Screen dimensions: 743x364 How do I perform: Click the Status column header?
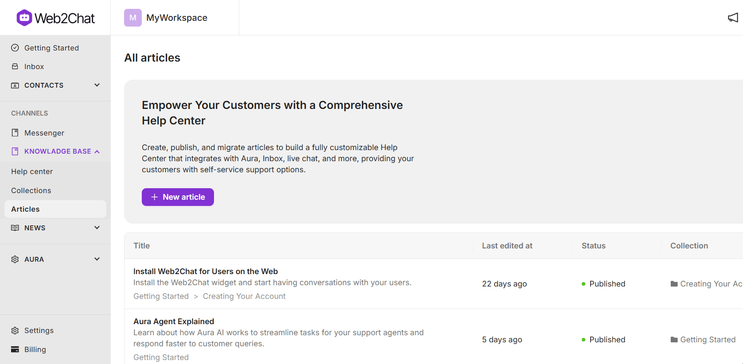tap(593, 246)
